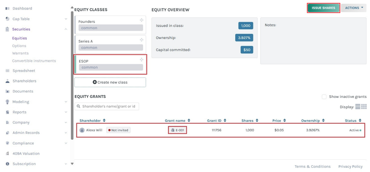Image resolution: width=370 pixels, height=172 pixels.
Task: Expand the Admin Records chevron
Action: pos(66,133)
